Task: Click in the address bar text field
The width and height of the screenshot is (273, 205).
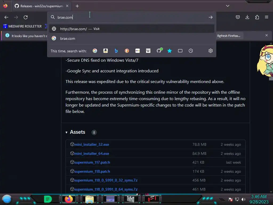Action: [x=132, y=17]
